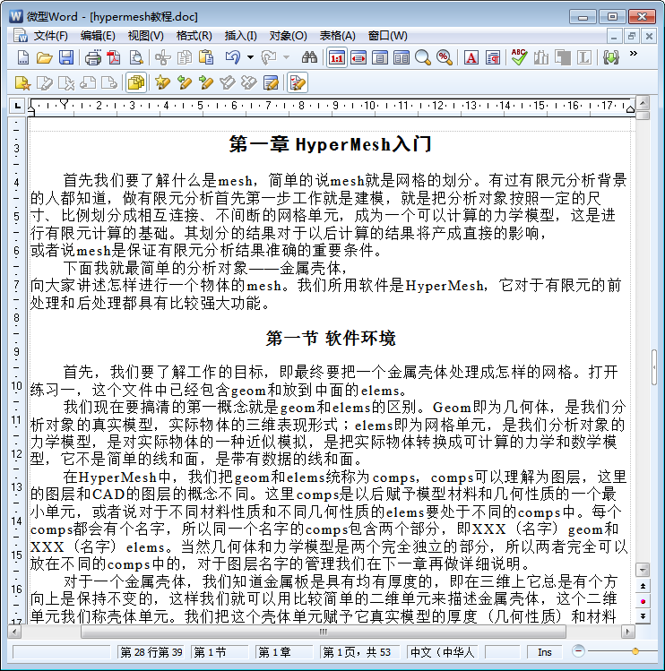Click the bar chart icon on the toolbar
Screen dimensions: 665x671
(x=541, y=57)
